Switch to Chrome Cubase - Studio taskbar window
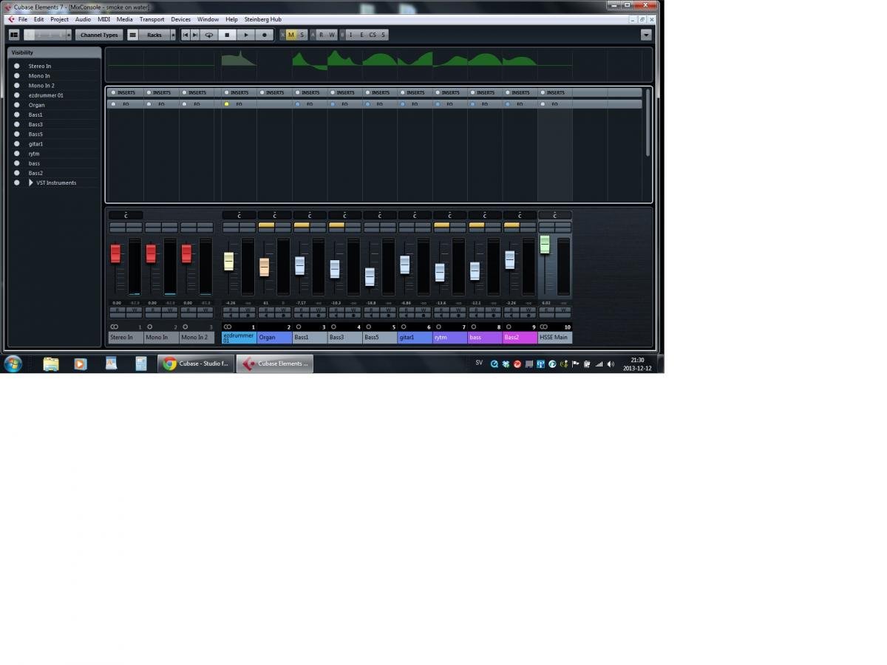Viewport: 887px width, 665px height. [195, 364]
